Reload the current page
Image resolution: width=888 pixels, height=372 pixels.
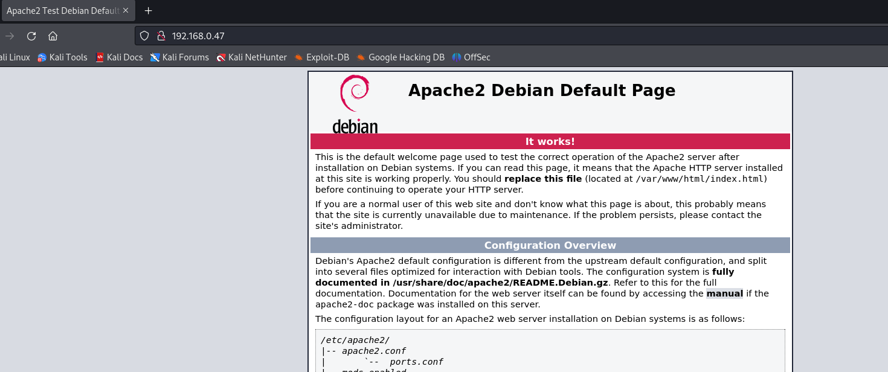pos(31,36)
